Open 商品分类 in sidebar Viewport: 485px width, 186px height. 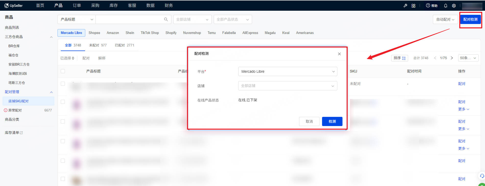point(12,119)
